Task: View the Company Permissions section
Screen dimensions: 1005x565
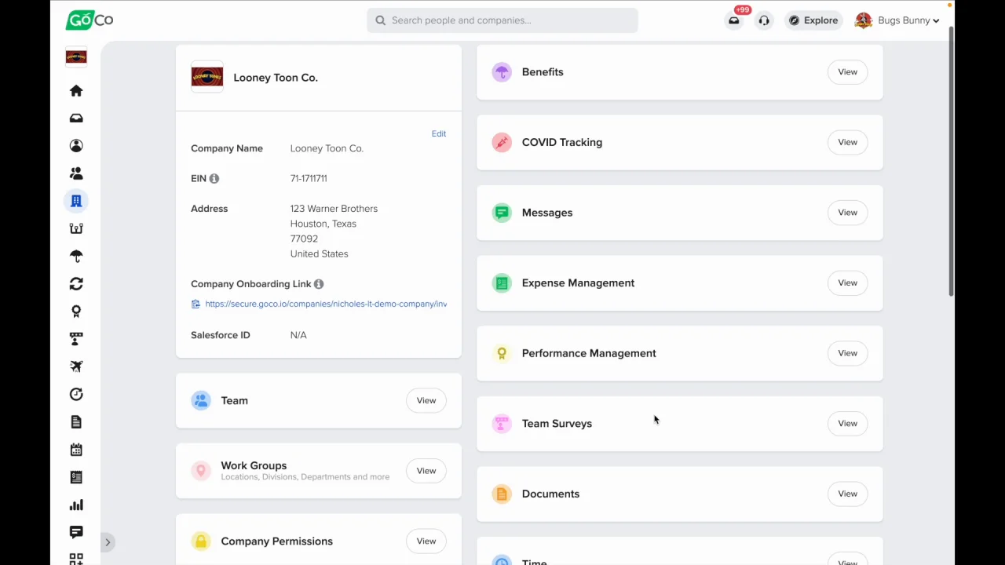Action: tap(426, 541)
